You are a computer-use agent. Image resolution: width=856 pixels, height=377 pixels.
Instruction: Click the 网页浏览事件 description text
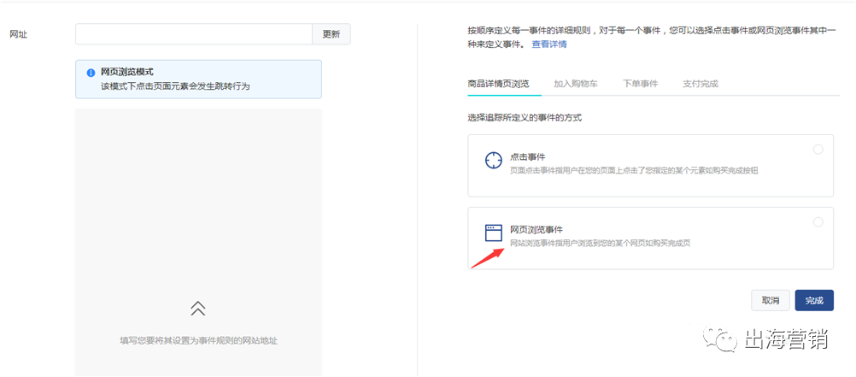coord(601,243)
